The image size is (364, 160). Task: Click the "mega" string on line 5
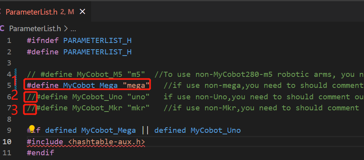(136, 85)
